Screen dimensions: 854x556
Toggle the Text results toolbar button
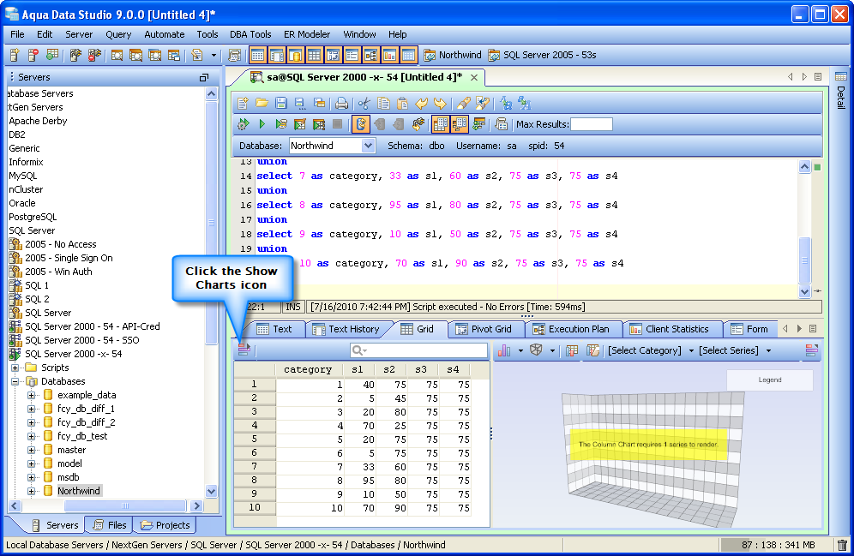pos(257,55)
